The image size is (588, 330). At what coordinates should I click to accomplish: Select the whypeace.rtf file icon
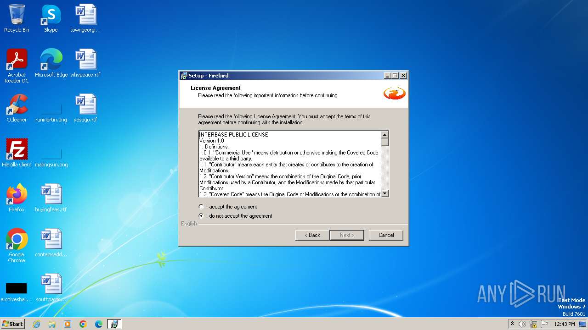(85, 63)
